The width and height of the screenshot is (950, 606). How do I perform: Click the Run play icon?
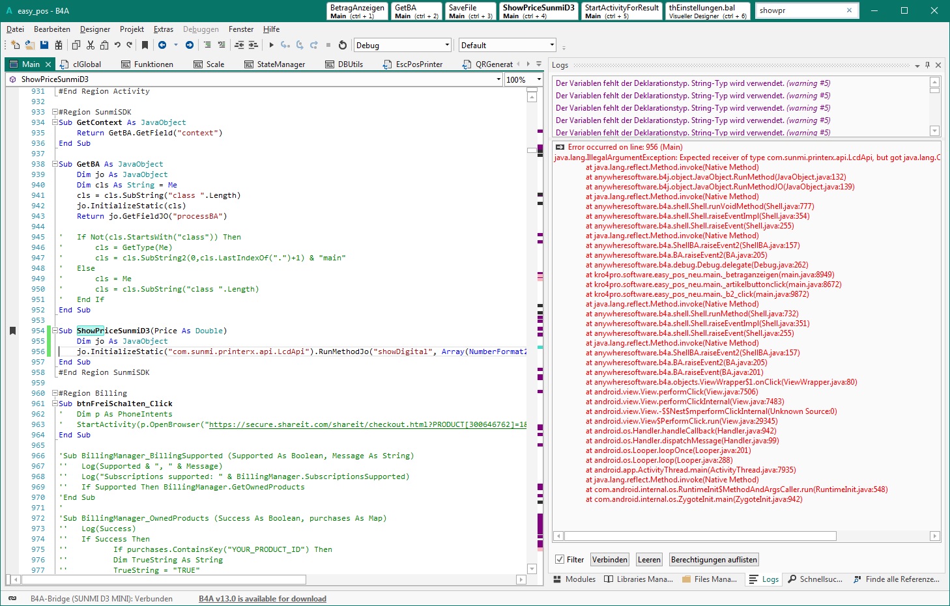tap(272, 45)
